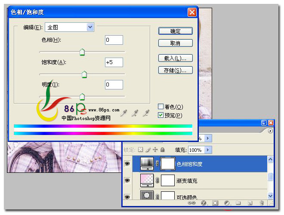Click the 取消 cancel button
Viewport: 284px width, 215px height.
click(175, 43)
